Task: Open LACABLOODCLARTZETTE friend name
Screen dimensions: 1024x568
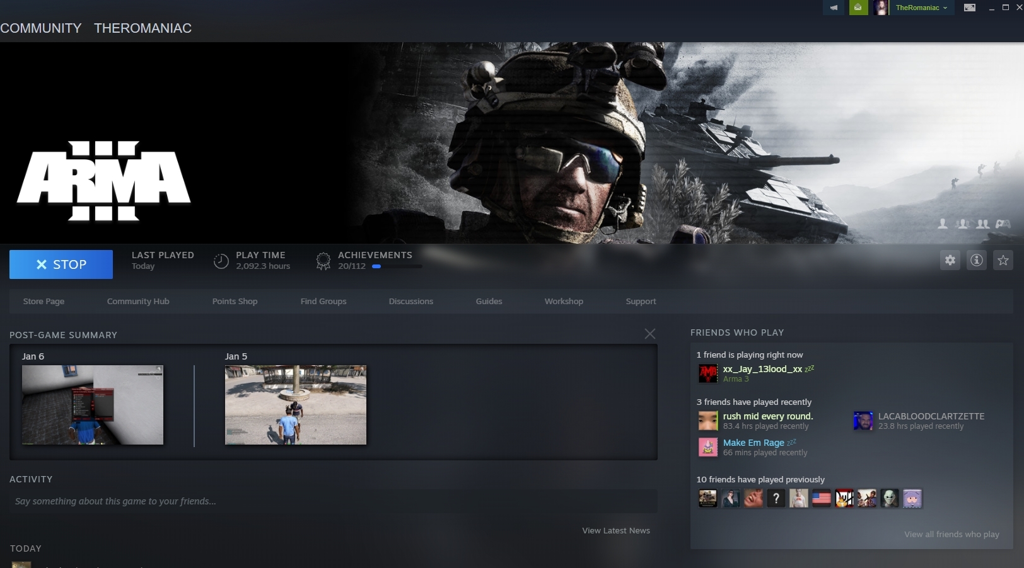Action: pyautogui.click(x=931, y=416)
